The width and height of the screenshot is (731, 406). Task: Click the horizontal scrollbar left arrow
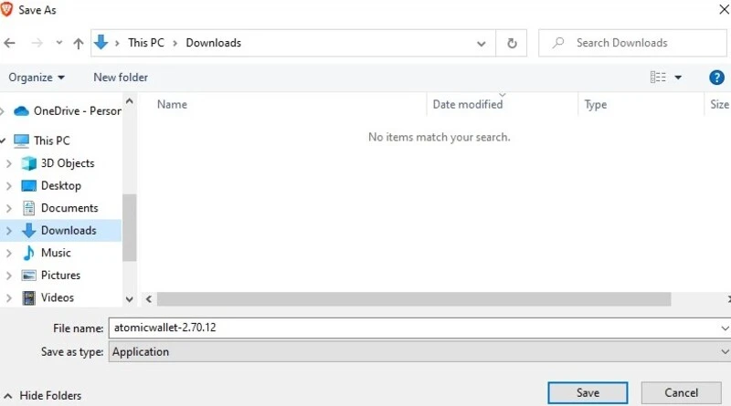(148, 299)
